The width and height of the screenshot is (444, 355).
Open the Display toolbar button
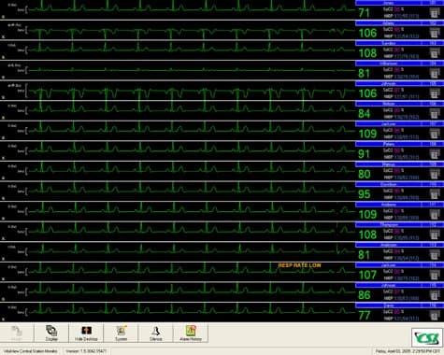point(51,333)
